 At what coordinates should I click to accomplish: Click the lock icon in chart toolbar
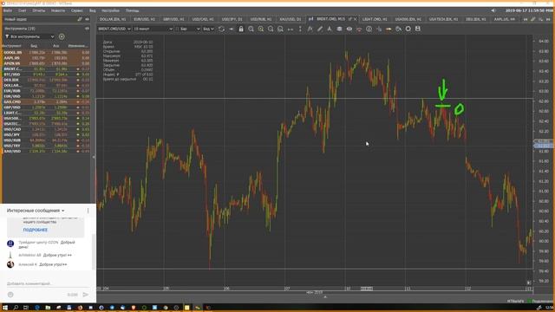(241, 29)
